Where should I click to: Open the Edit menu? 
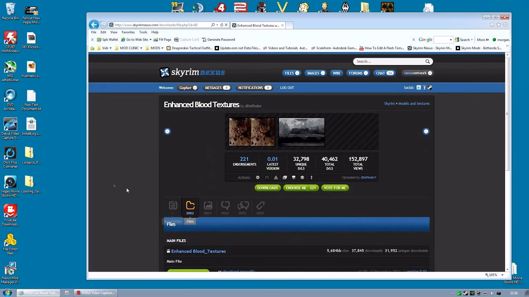pos(103,32)
